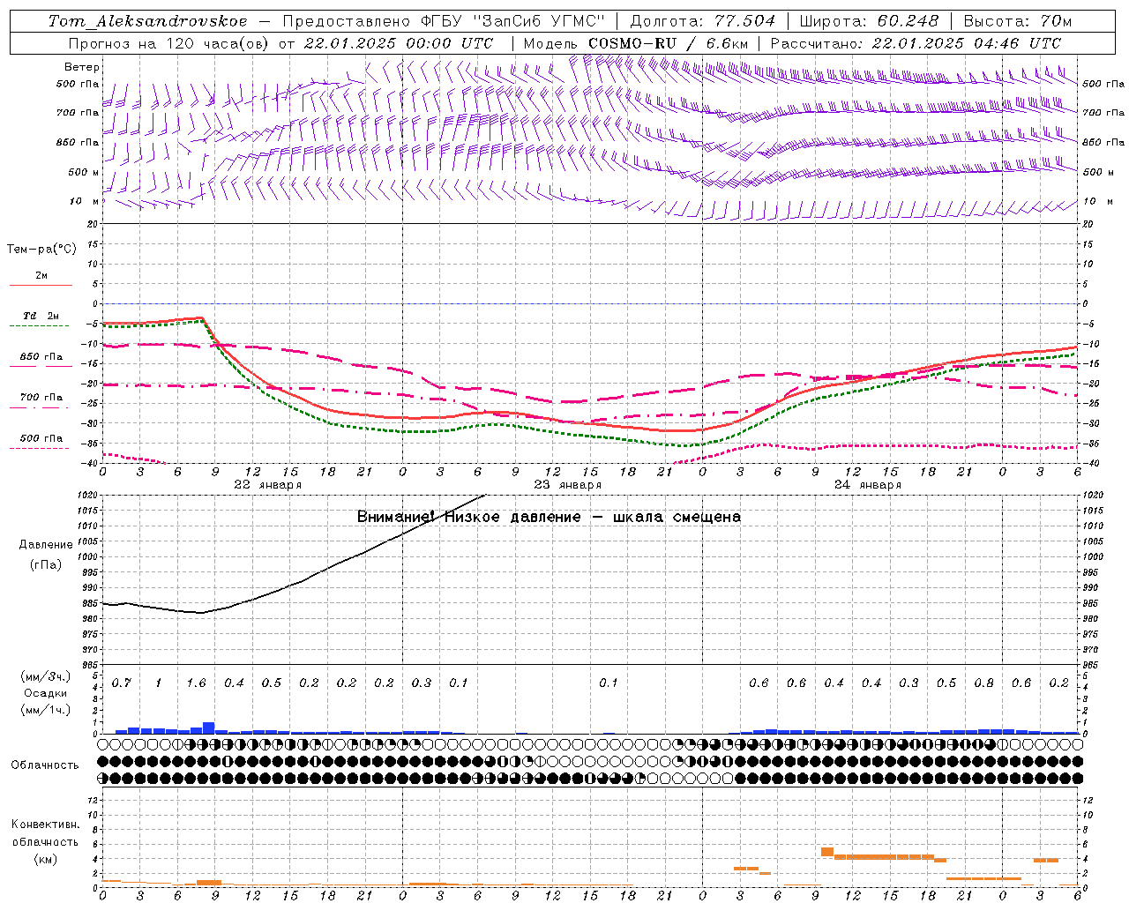Screen dimensions: 1129x903
Task: Click the 'Осадки' precipitation label
Action: (46, 693)
